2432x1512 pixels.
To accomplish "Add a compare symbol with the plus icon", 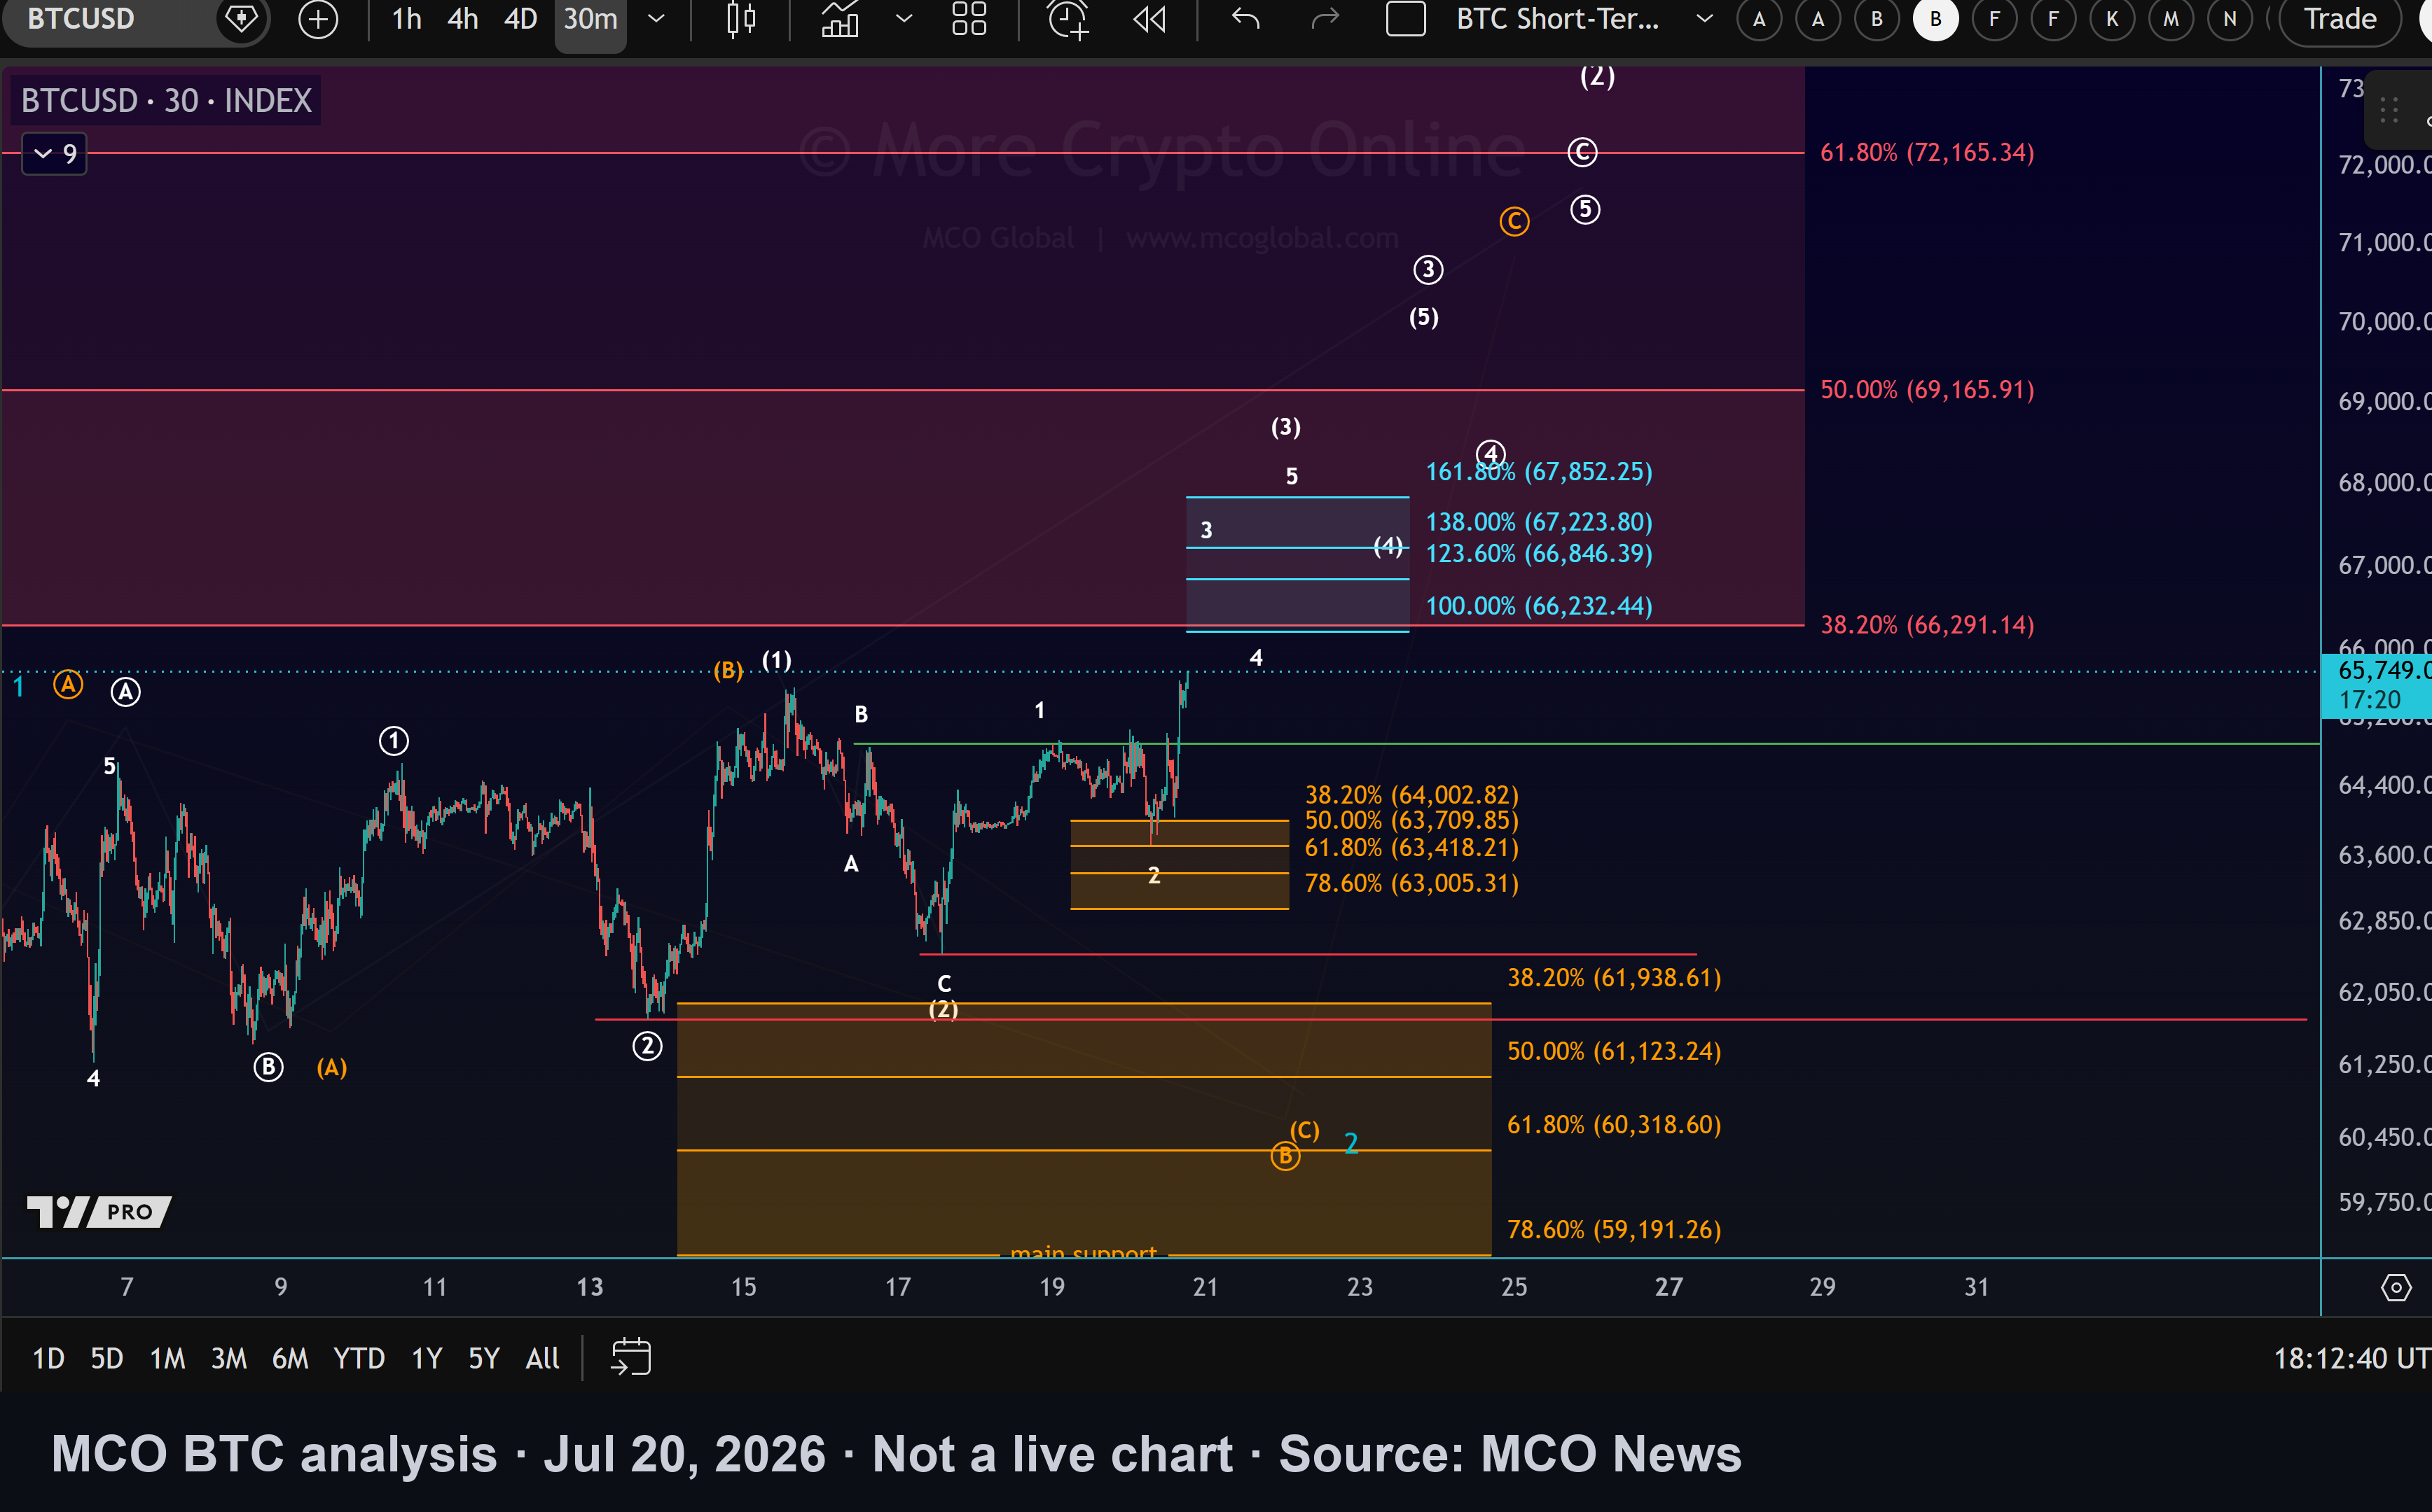I will 318,19.
